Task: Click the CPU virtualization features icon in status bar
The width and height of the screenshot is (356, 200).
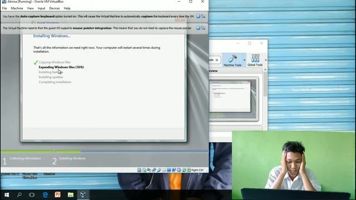Action: [x=179, y=170]
